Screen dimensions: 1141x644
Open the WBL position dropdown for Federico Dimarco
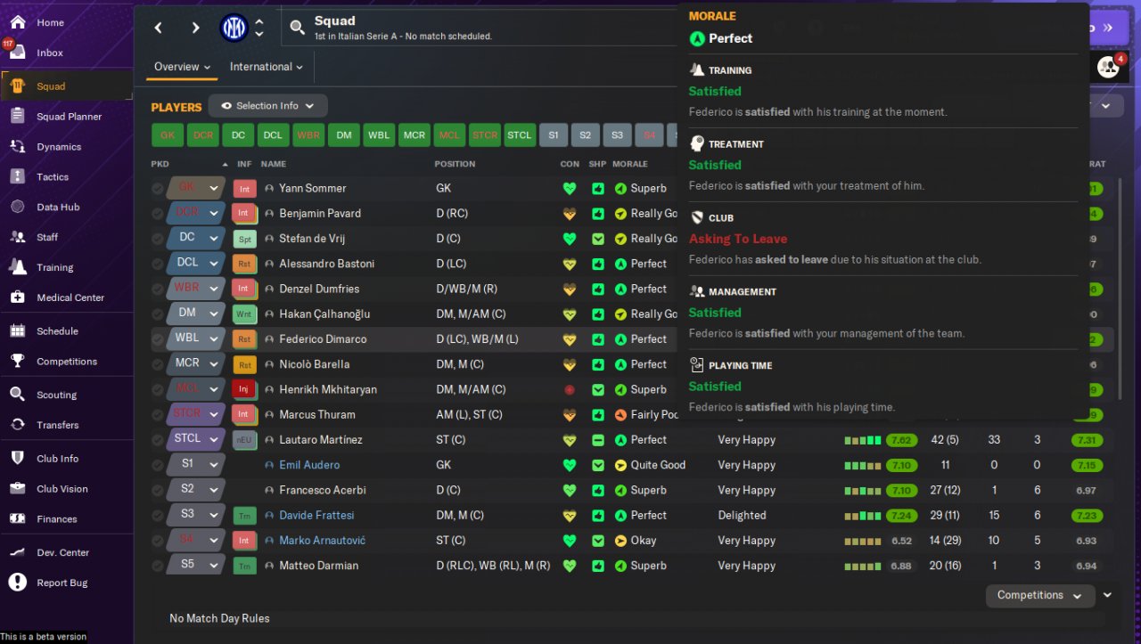pos(196,338)
